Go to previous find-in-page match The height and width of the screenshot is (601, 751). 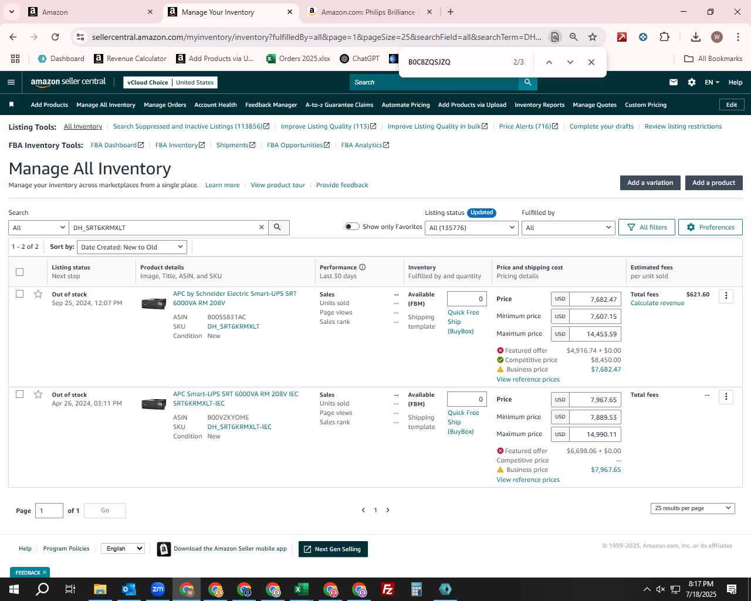[549, 62]
